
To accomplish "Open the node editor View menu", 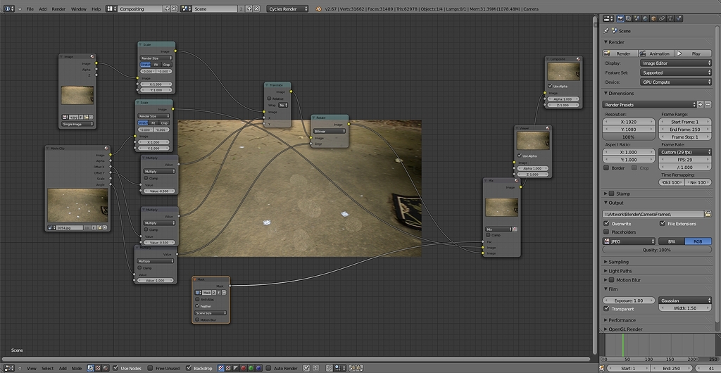I will [x=31, y=368].
